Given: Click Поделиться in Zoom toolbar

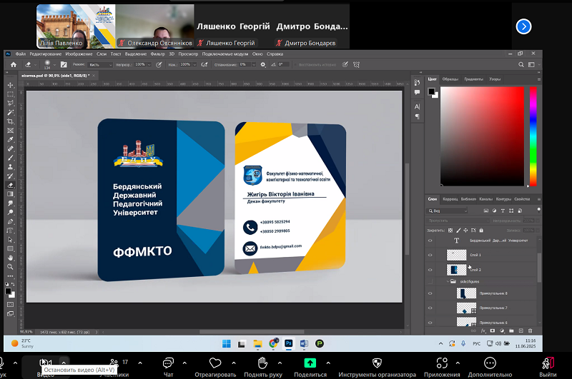Looking at the screenshot, I should tap(310, 367).
